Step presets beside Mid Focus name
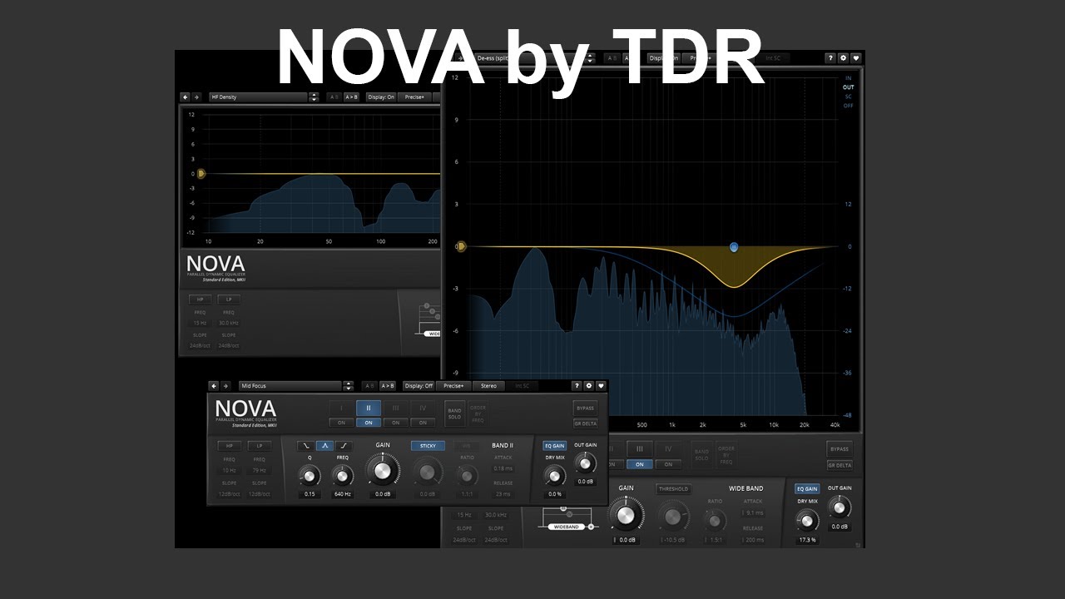Viewport: 1065px width, 599px height. 348,386
